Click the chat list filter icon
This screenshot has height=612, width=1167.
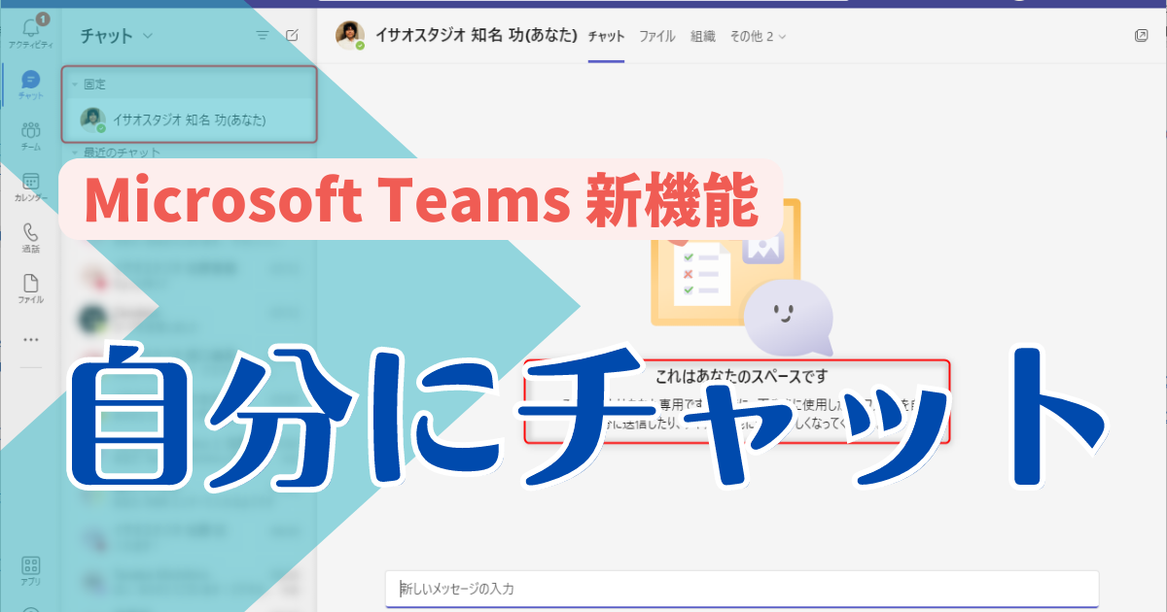[x=263, y=35]
